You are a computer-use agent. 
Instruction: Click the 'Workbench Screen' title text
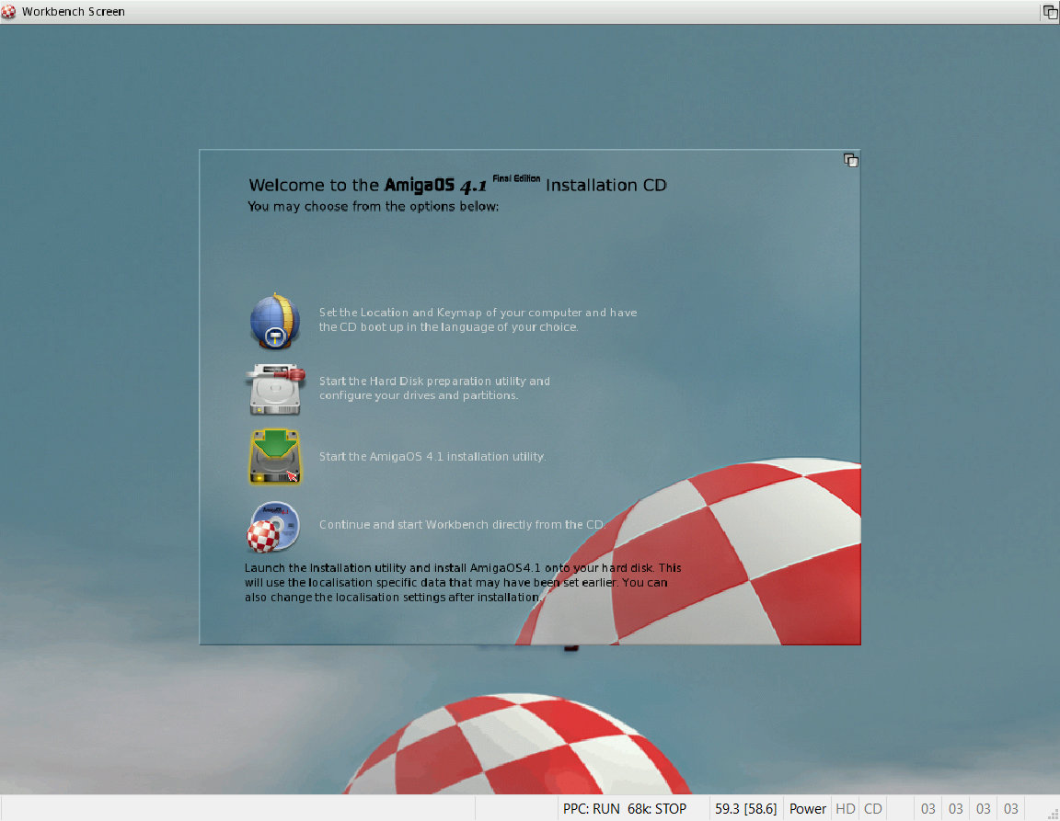[73, 11]
